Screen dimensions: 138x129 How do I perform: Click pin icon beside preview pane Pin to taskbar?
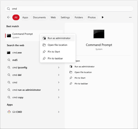71,84
